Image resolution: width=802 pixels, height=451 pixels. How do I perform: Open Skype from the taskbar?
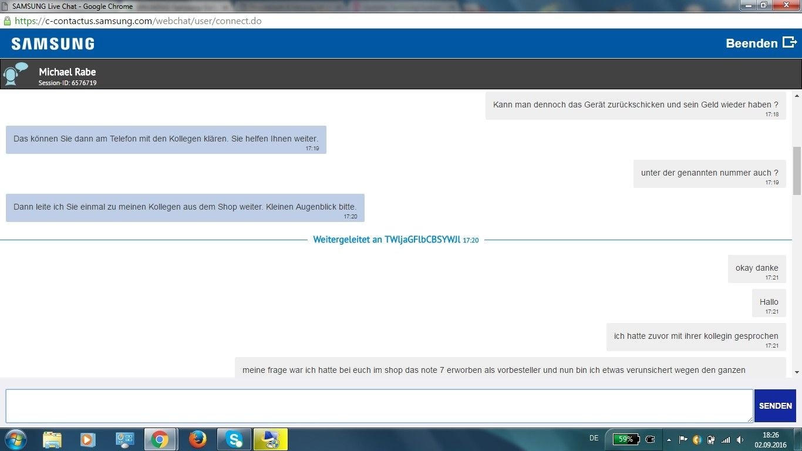(x=234, y=439)
